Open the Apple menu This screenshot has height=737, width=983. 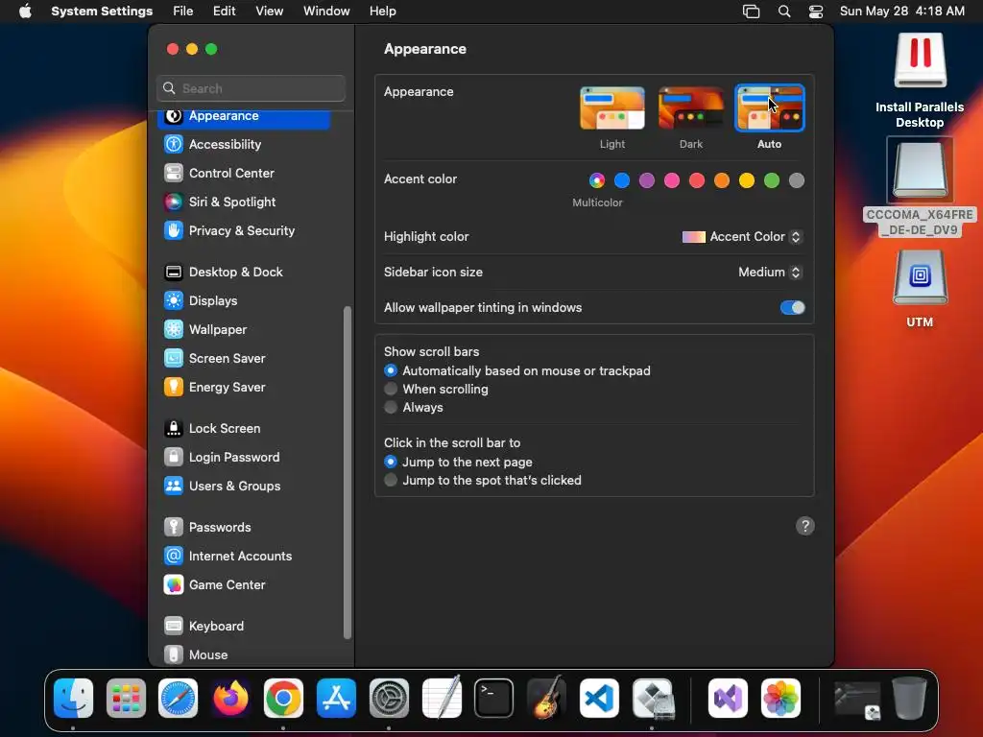point(25,12)
